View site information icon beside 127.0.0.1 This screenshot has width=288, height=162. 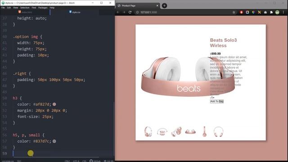pos(137,12)
